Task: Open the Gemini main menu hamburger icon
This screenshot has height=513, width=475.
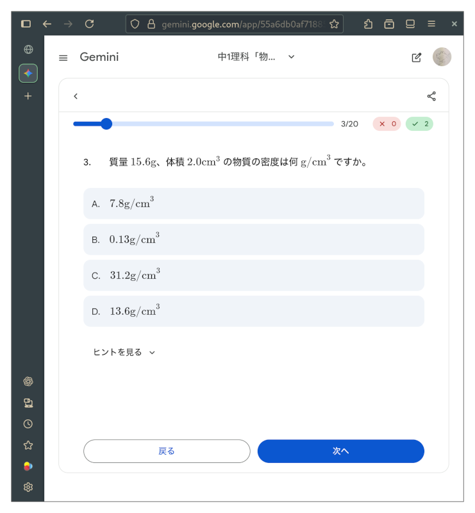Action: 63,58
